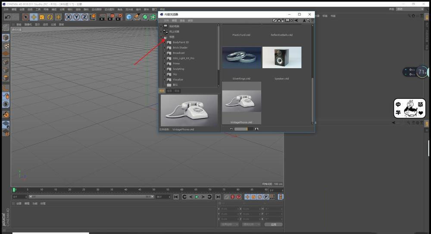Activate the Scale tool
431x234 pixels.
tap(42, 17)
